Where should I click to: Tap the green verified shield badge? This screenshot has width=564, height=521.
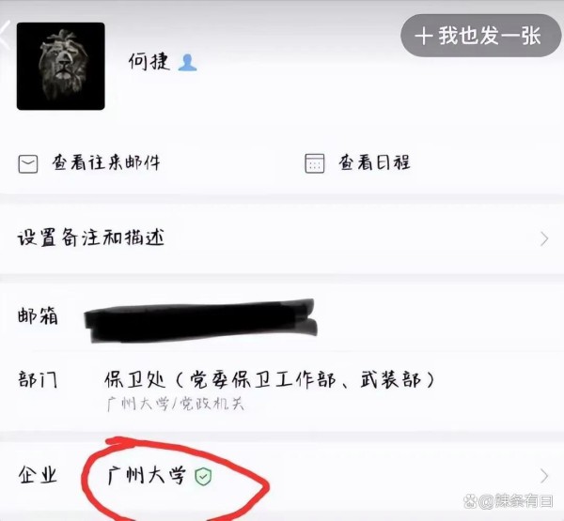point(203,477)
